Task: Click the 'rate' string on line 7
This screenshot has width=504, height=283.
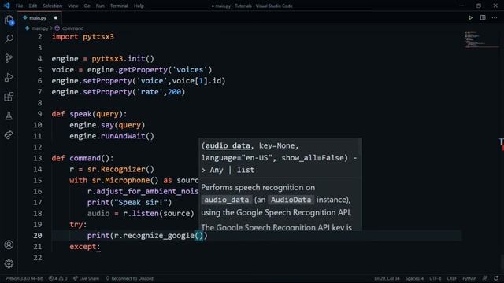Action: click(x=150, y=92)
